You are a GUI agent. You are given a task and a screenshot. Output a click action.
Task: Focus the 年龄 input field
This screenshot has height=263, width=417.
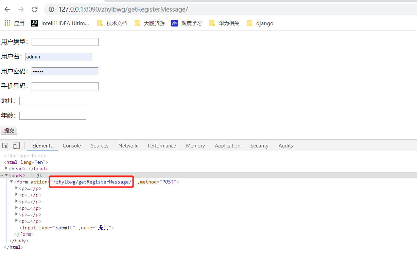(53, 116)
